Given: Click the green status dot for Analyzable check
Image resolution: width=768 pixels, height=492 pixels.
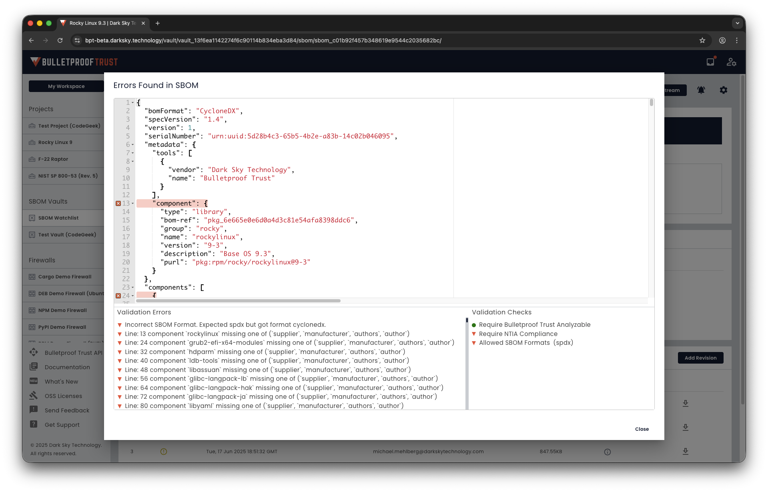Looking at the screenshot, I should pos(474,325).
